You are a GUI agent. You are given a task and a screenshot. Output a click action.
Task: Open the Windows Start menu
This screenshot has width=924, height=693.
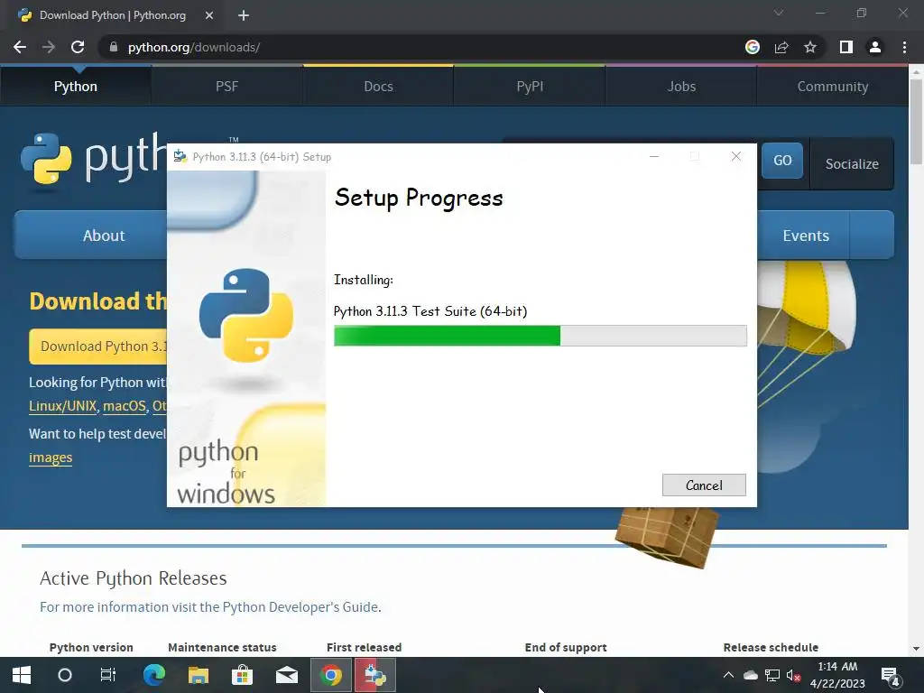pos(22,675)
